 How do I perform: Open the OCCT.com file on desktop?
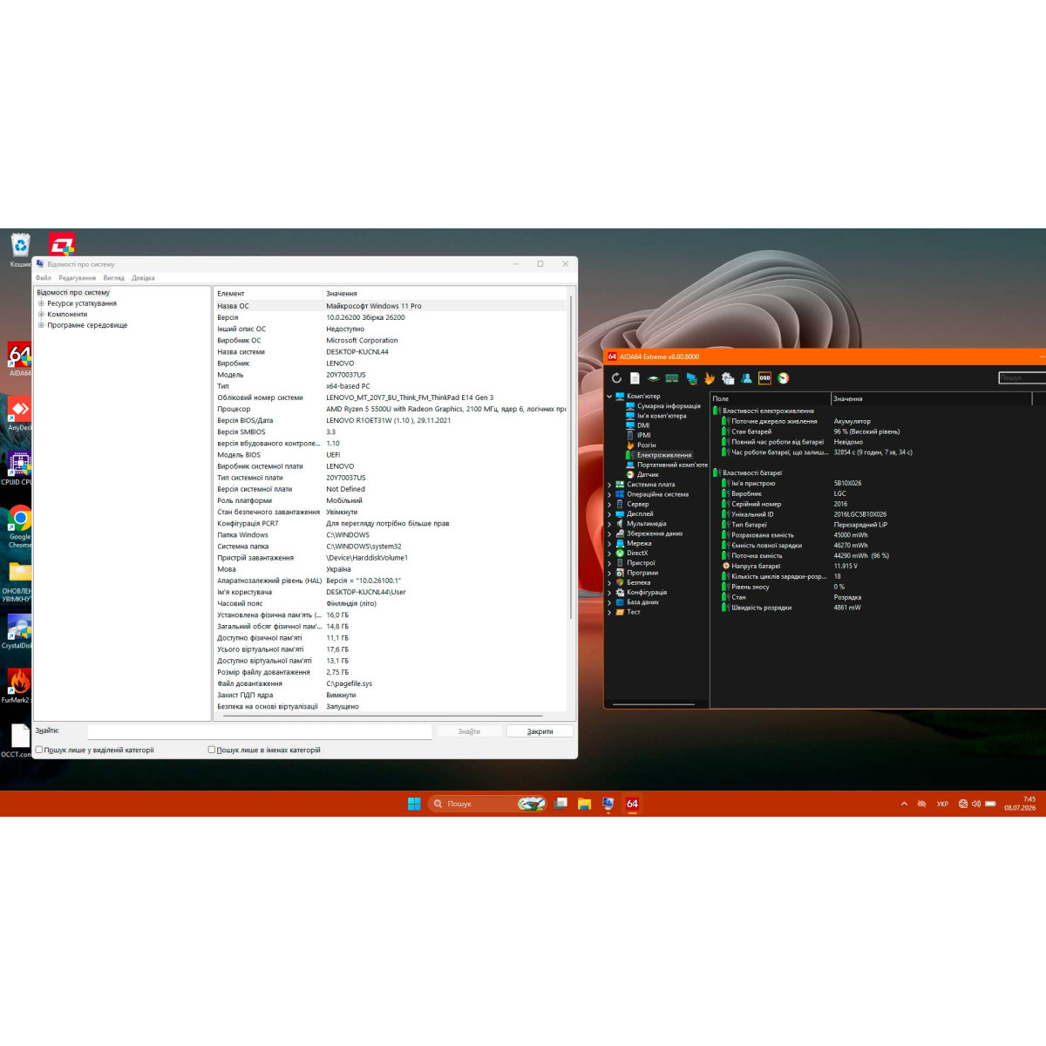click(x=19, y=741)
